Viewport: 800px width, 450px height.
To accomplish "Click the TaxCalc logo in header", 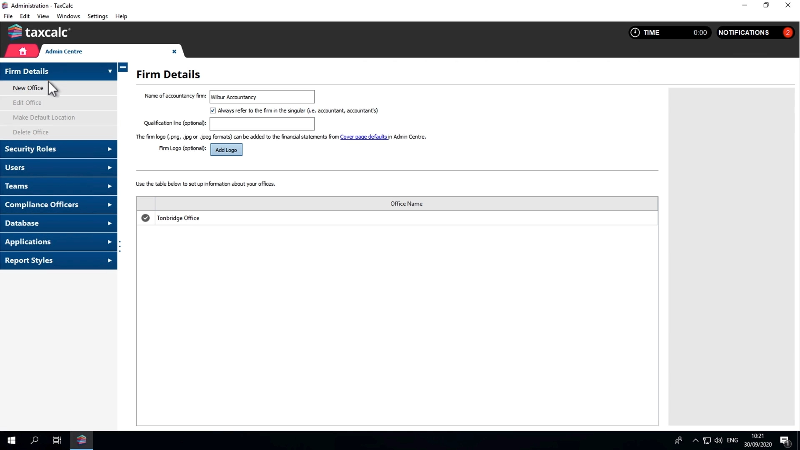I will pos(39,32).
